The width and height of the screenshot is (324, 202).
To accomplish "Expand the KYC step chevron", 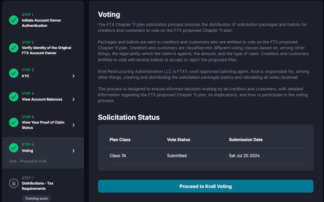I will tap(73, 76).
